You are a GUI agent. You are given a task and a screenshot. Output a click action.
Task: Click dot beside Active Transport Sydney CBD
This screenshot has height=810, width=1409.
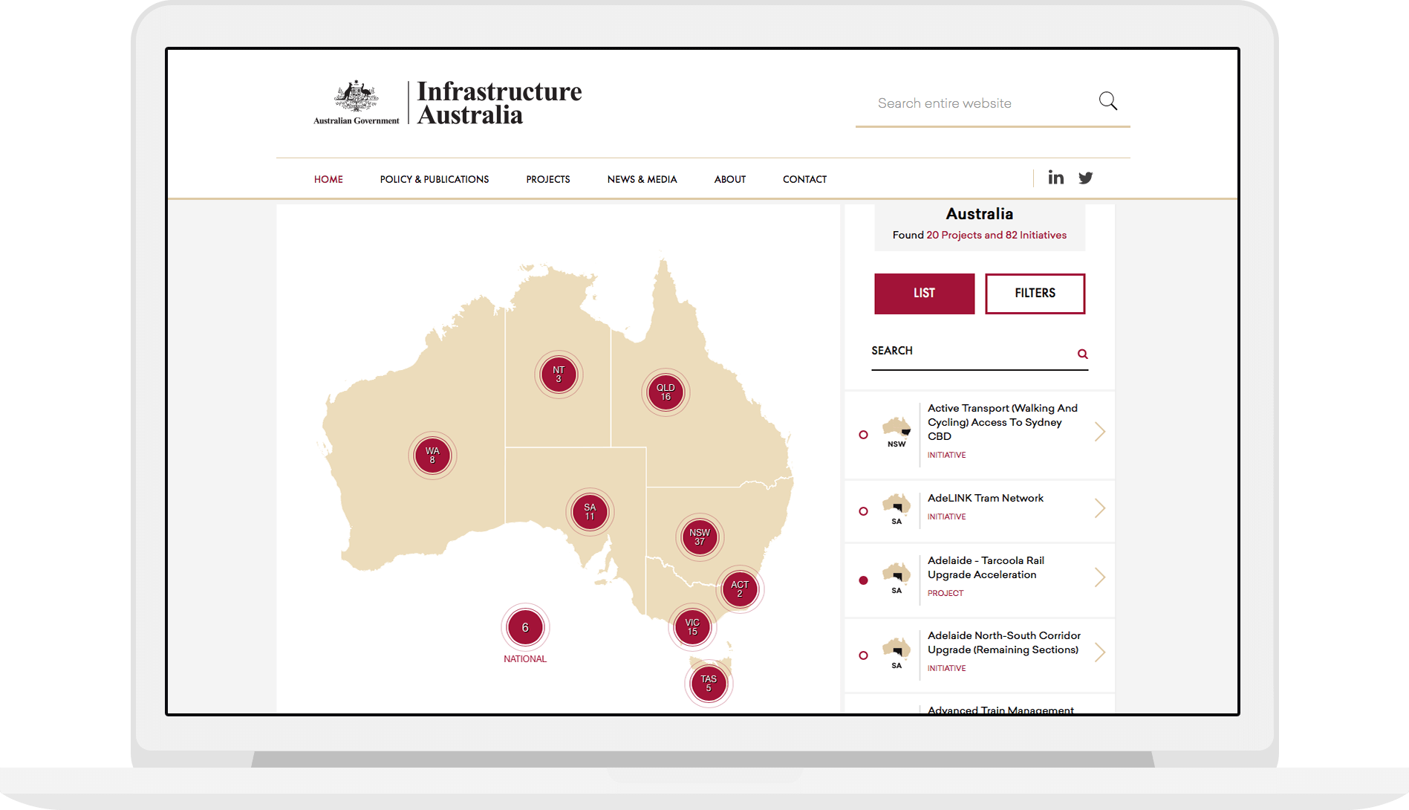863,435
